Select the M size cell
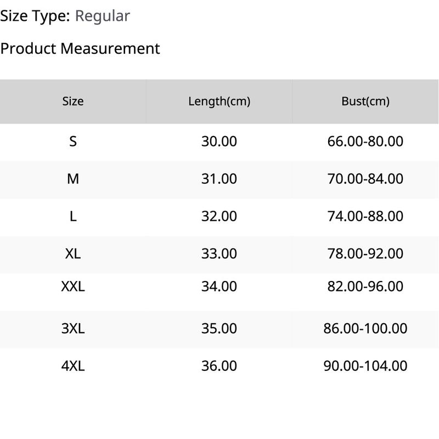Viewport: 439px width, 439px height. (x=73, y=179)
